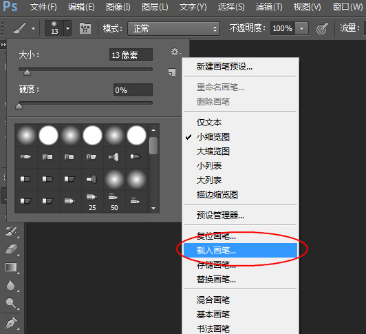The image size is (366, 334).
Task: Choose 复位画笔... menu entry
Action: point(240,236)
